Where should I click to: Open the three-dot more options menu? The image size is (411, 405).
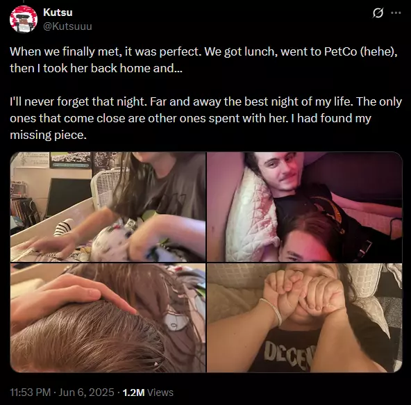pos(396,13)
